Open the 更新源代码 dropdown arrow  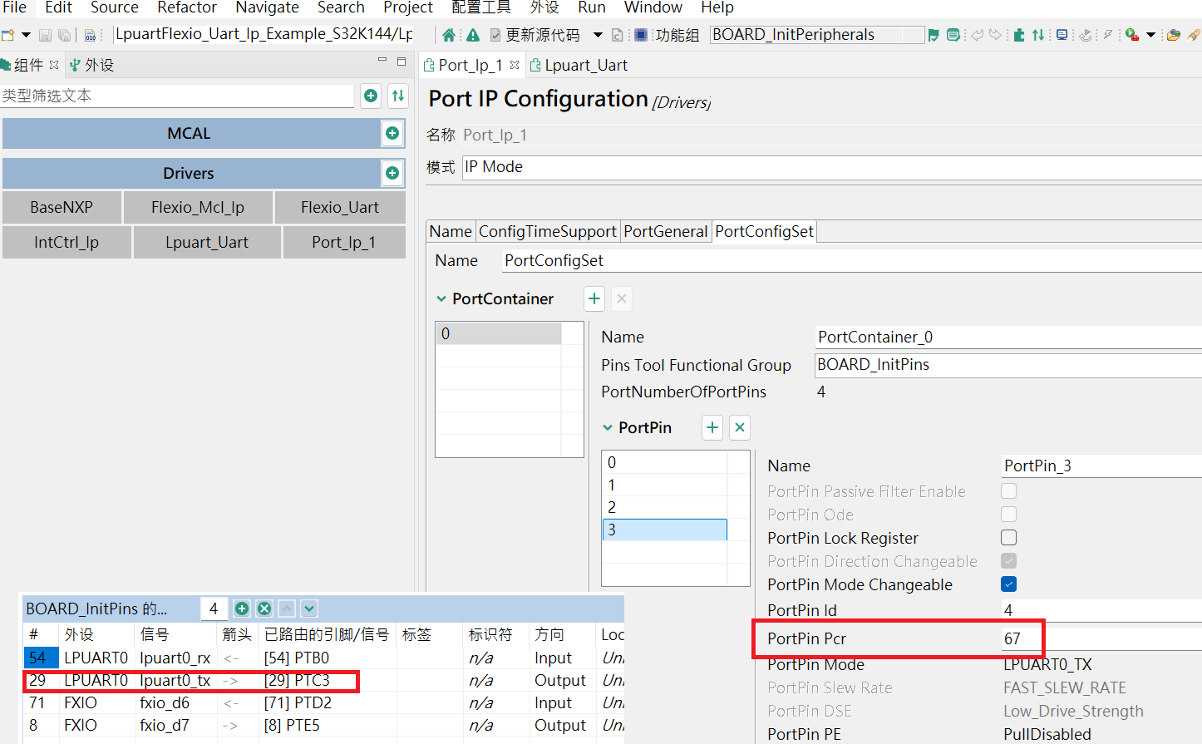[598, 35]
